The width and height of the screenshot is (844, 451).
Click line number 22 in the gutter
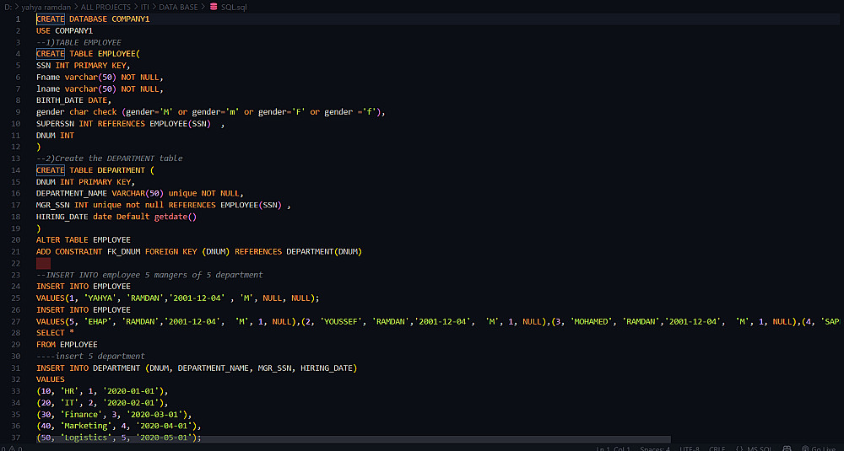coord(15,263)
